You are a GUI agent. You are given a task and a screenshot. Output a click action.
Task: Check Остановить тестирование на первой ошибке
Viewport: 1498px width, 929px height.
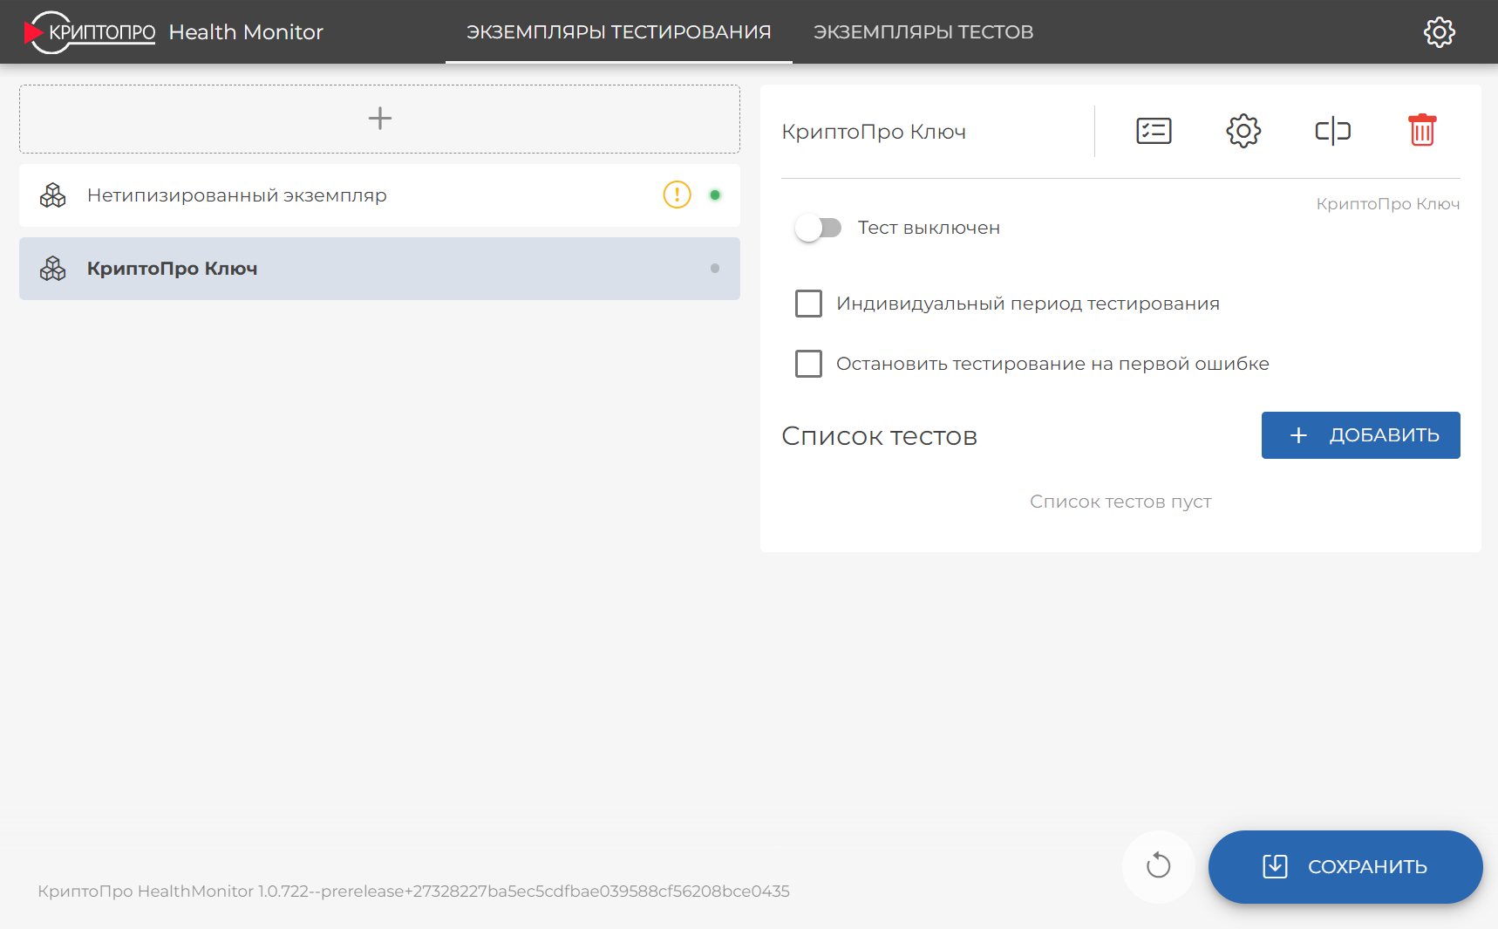808,364
